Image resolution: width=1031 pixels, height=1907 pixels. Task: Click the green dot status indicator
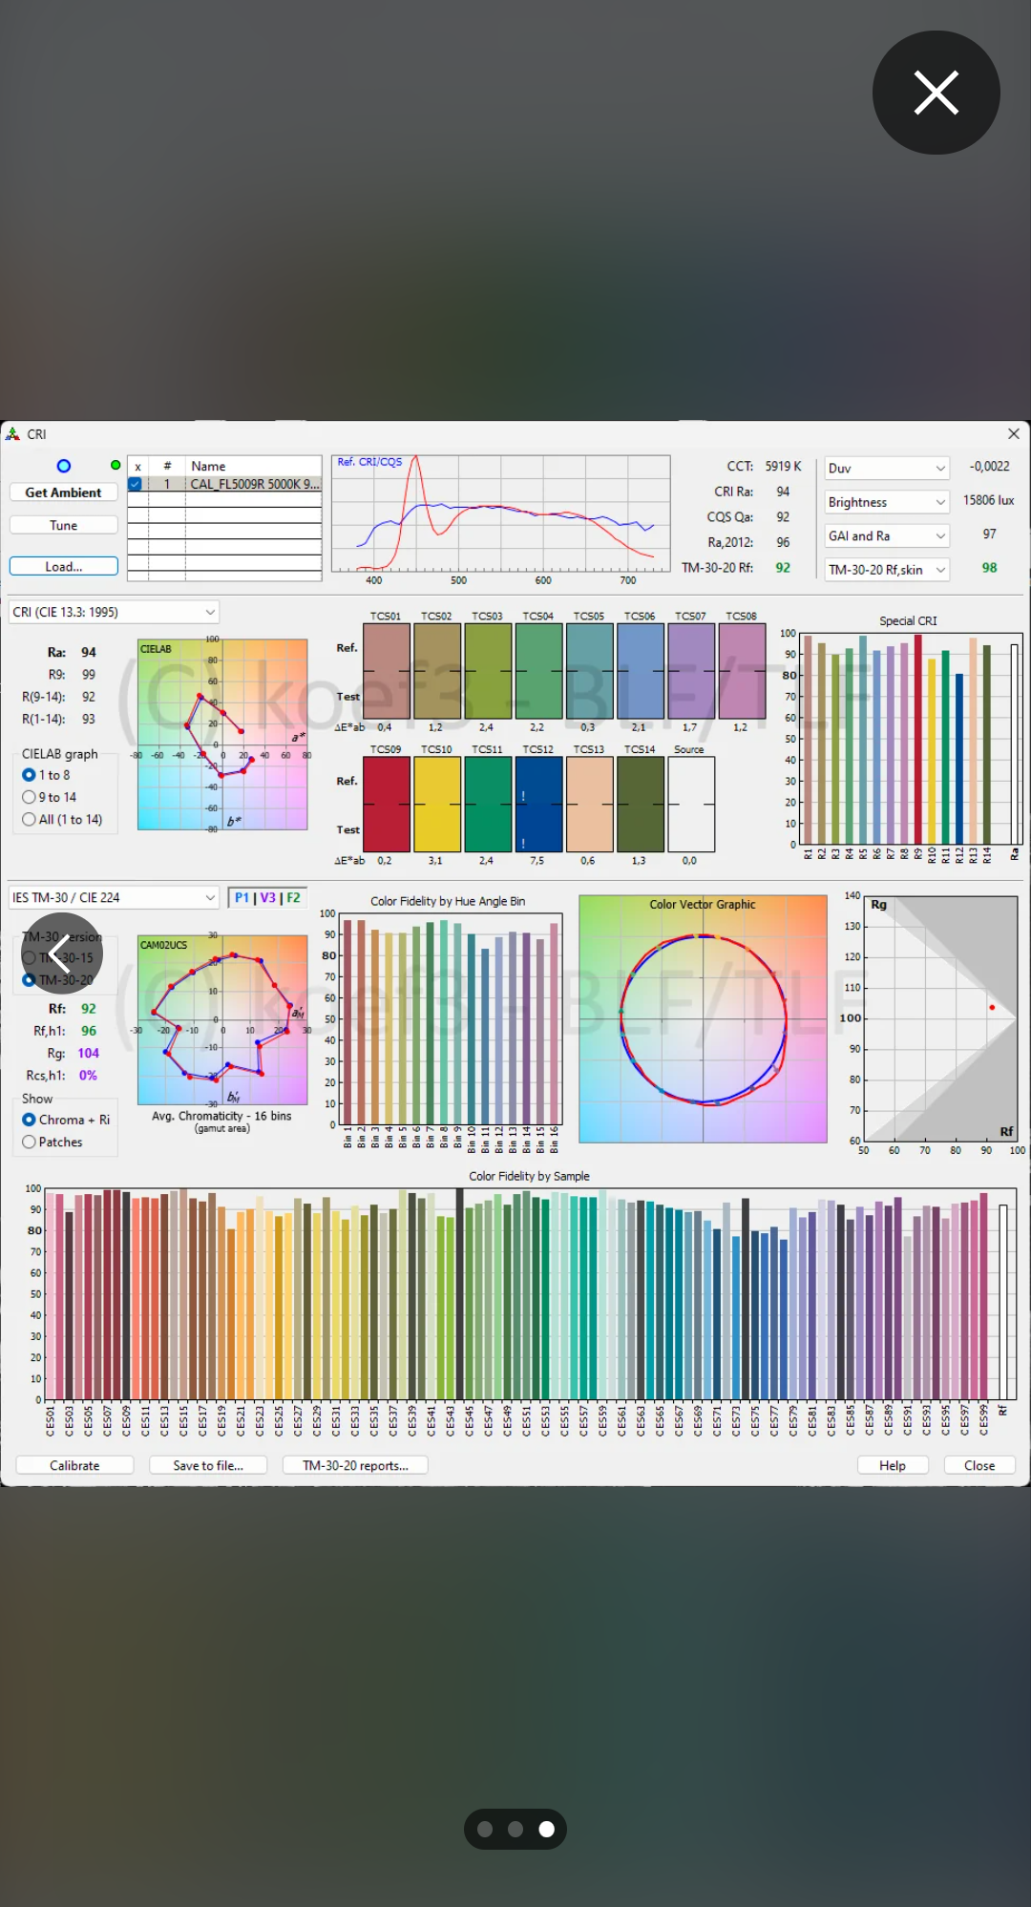(x=116, y=465)
